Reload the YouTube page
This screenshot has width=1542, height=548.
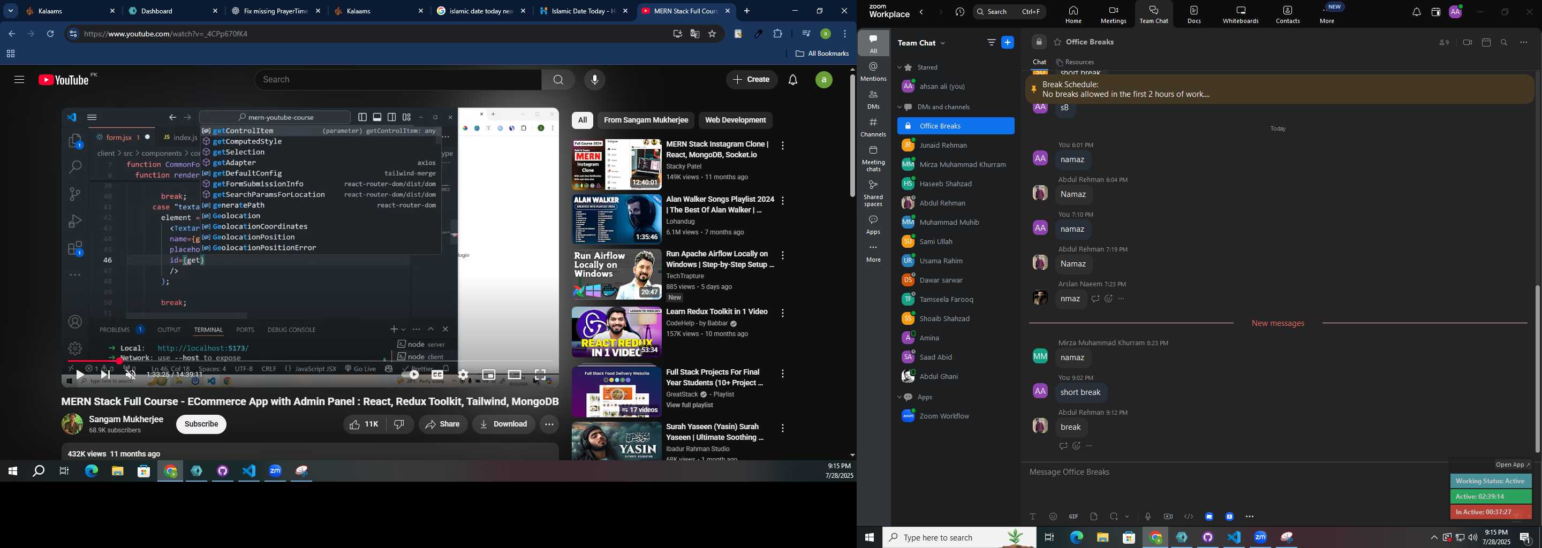click(51, 34)
